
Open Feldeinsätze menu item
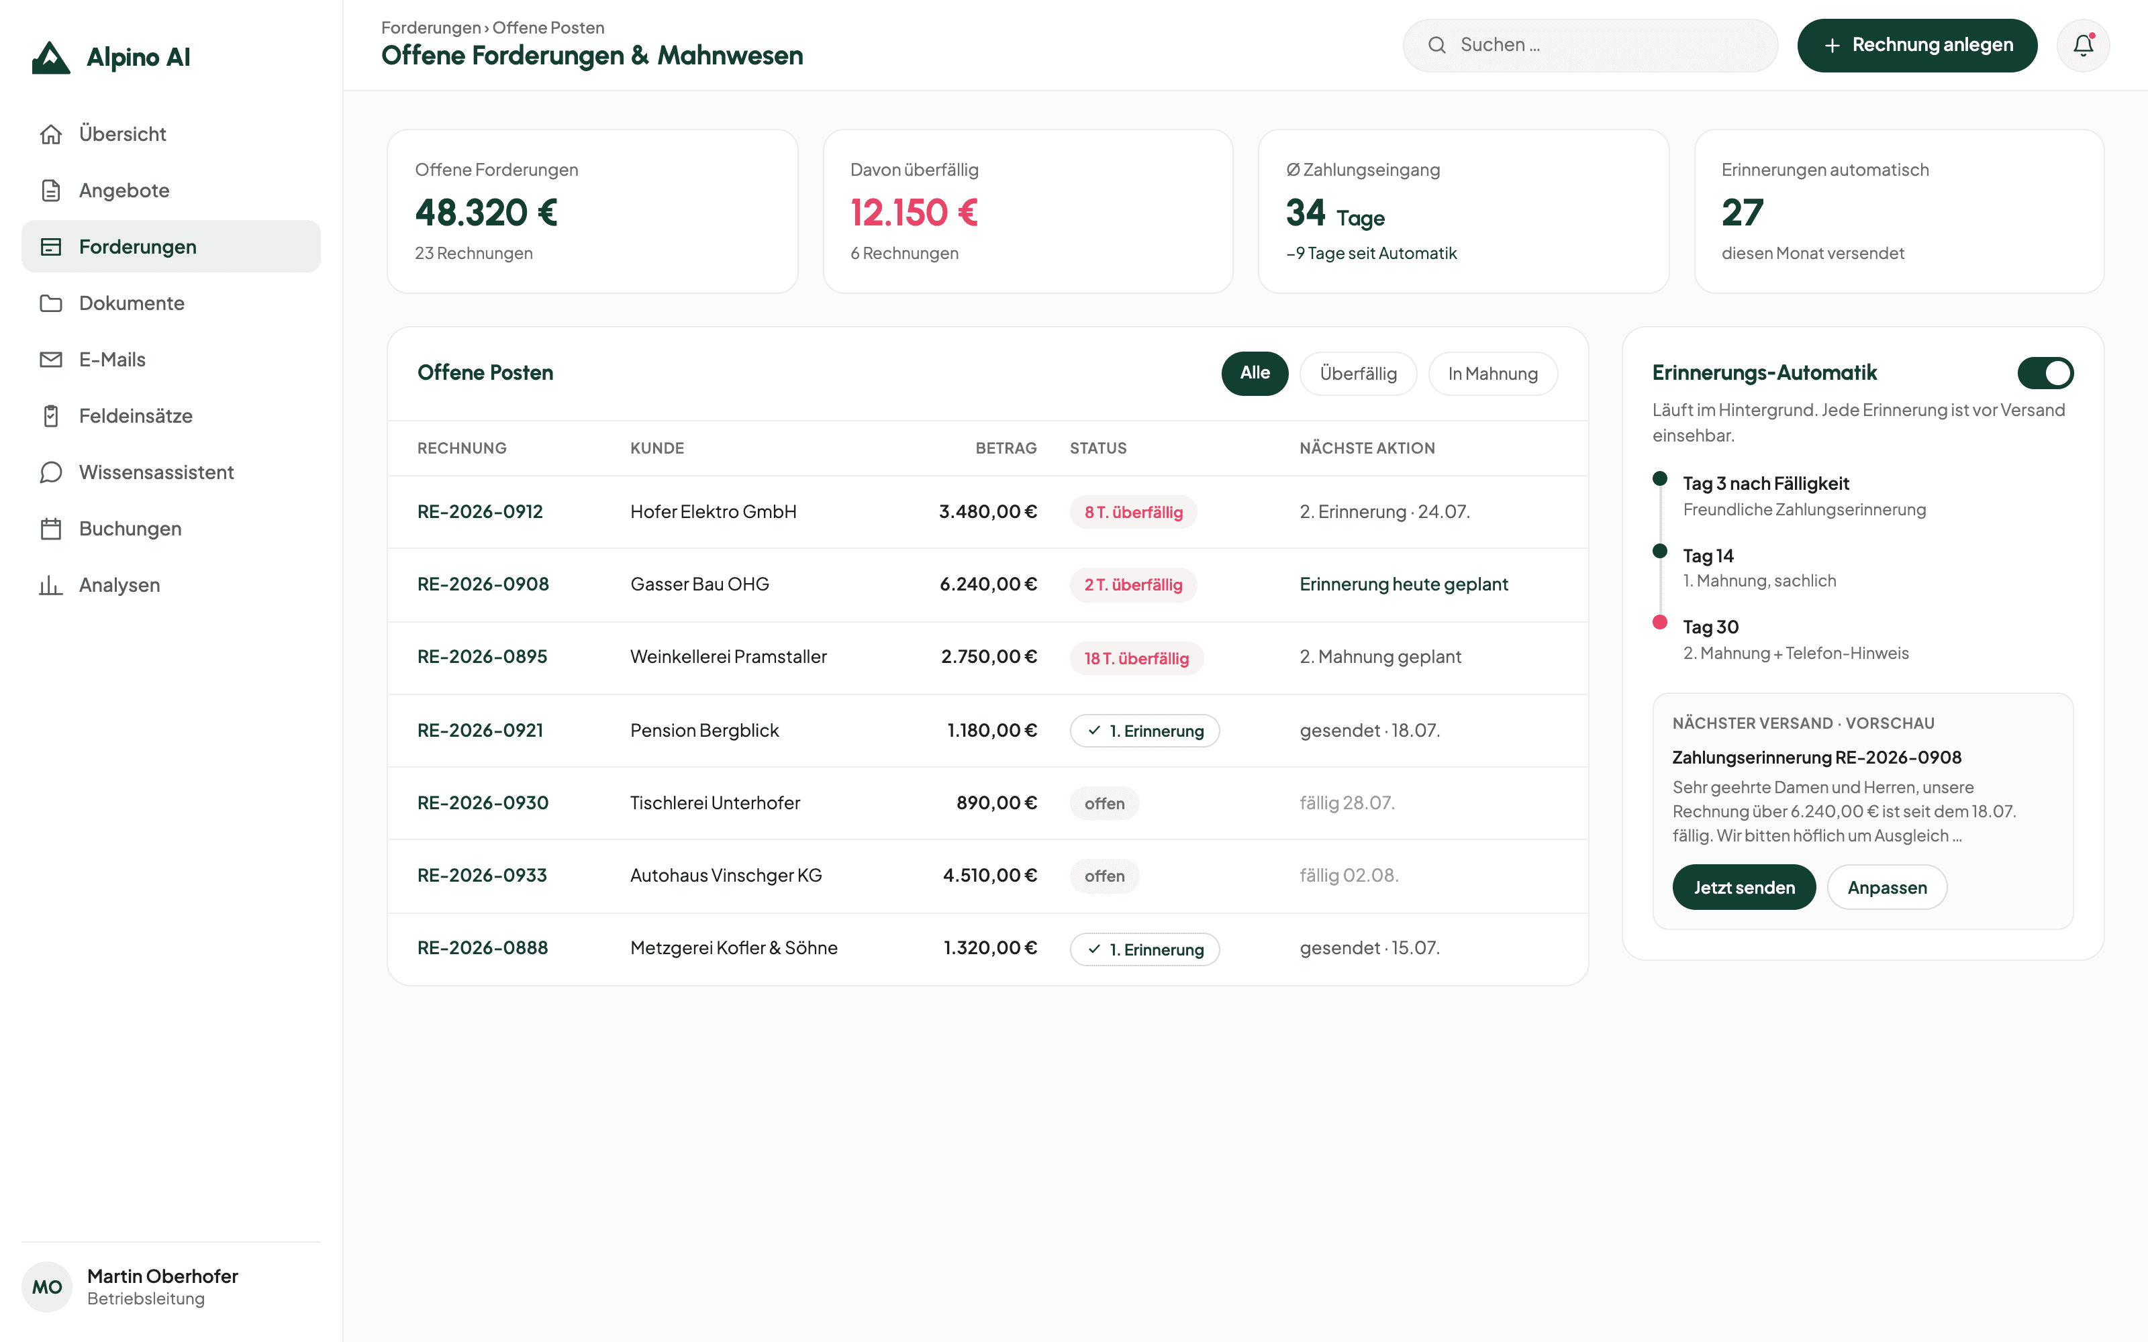170,415
